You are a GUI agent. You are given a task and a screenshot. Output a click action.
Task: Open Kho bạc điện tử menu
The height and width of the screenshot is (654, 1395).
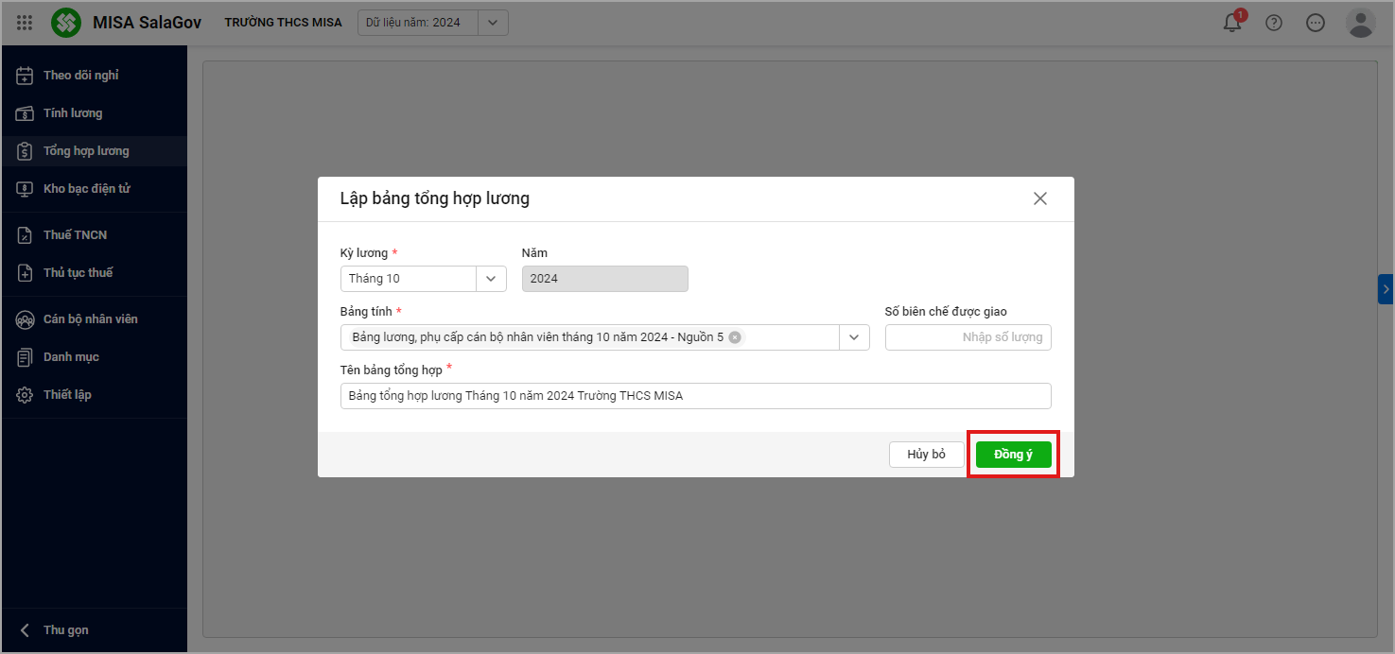coord(86,189)
